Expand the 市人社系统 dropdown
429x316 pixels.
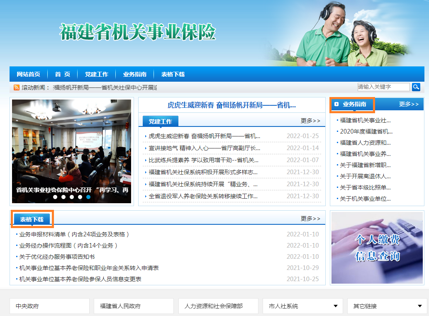(335, 306)
